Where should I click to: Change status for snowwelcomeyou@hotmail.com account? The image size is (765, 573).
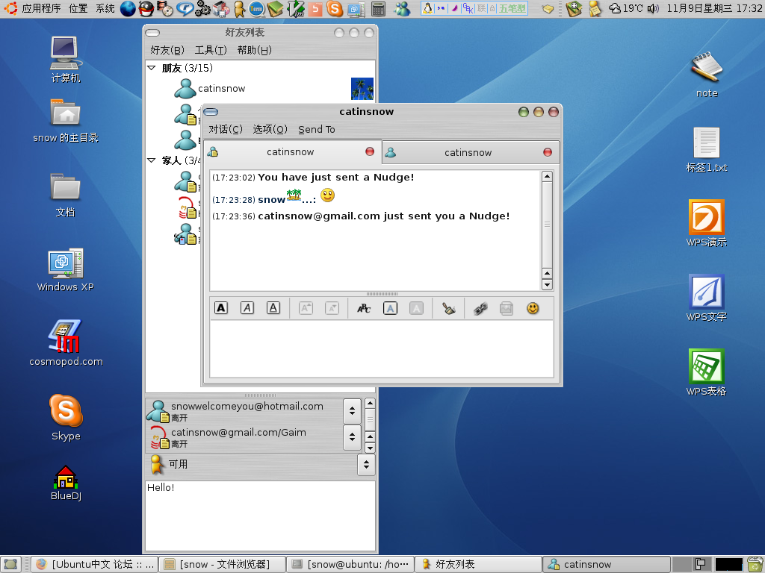pyautogui.click(x=352, y=411)
